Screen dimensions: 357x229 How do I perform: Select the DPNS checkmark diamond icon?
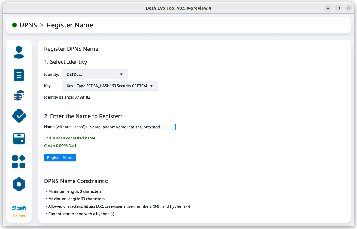tap(19, 116)
